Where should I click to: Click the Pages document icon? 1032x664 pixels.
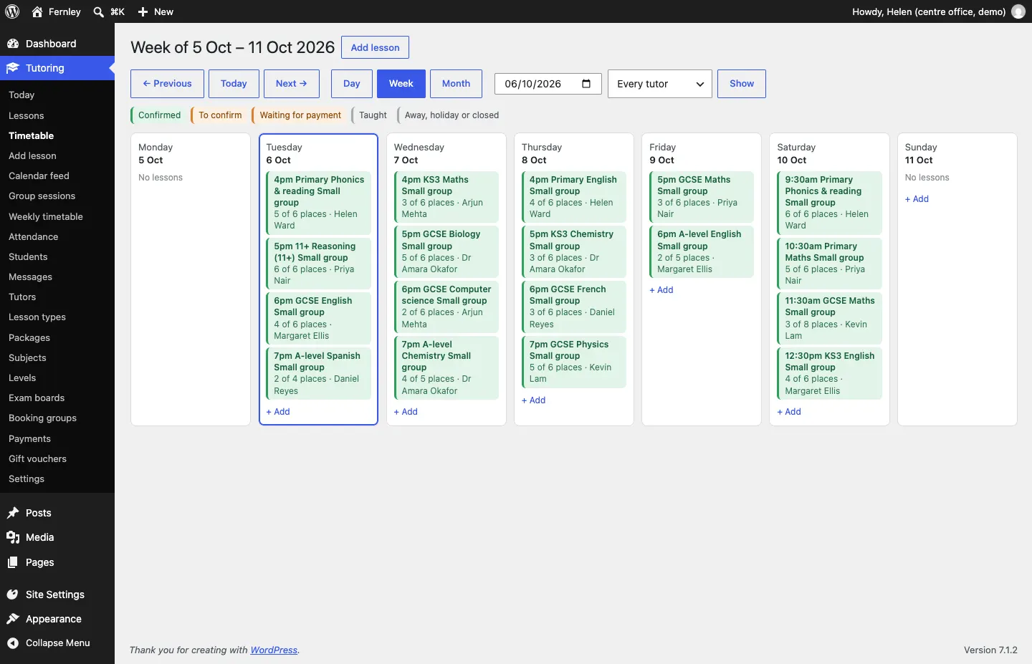pos(13,562)
